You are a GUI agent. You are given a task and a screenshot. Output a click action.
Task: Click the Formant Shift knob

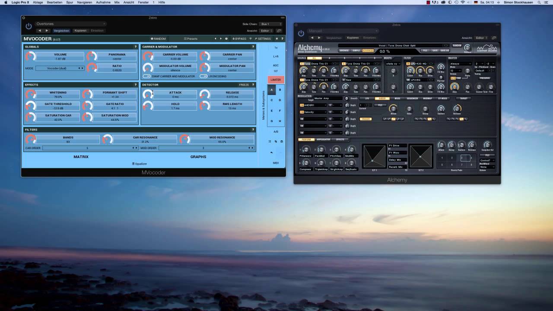pos(87,95)
